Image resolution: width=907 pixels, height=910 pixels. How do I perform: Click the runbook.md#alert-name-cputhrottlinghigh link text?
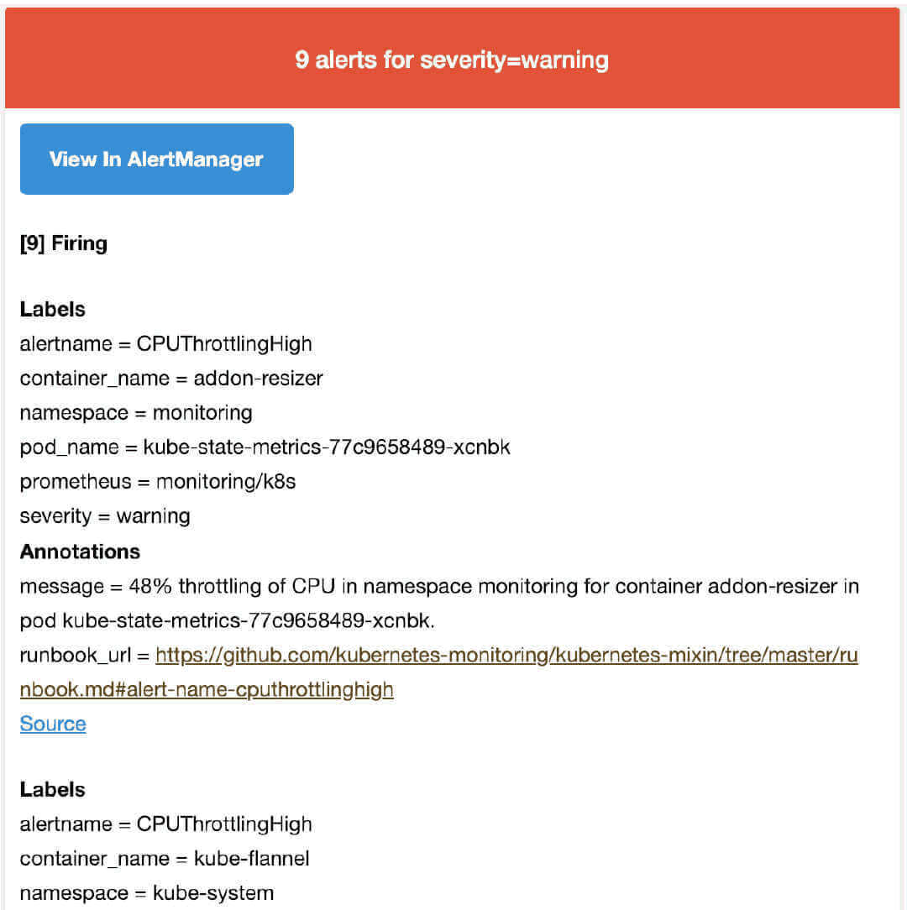207,689
